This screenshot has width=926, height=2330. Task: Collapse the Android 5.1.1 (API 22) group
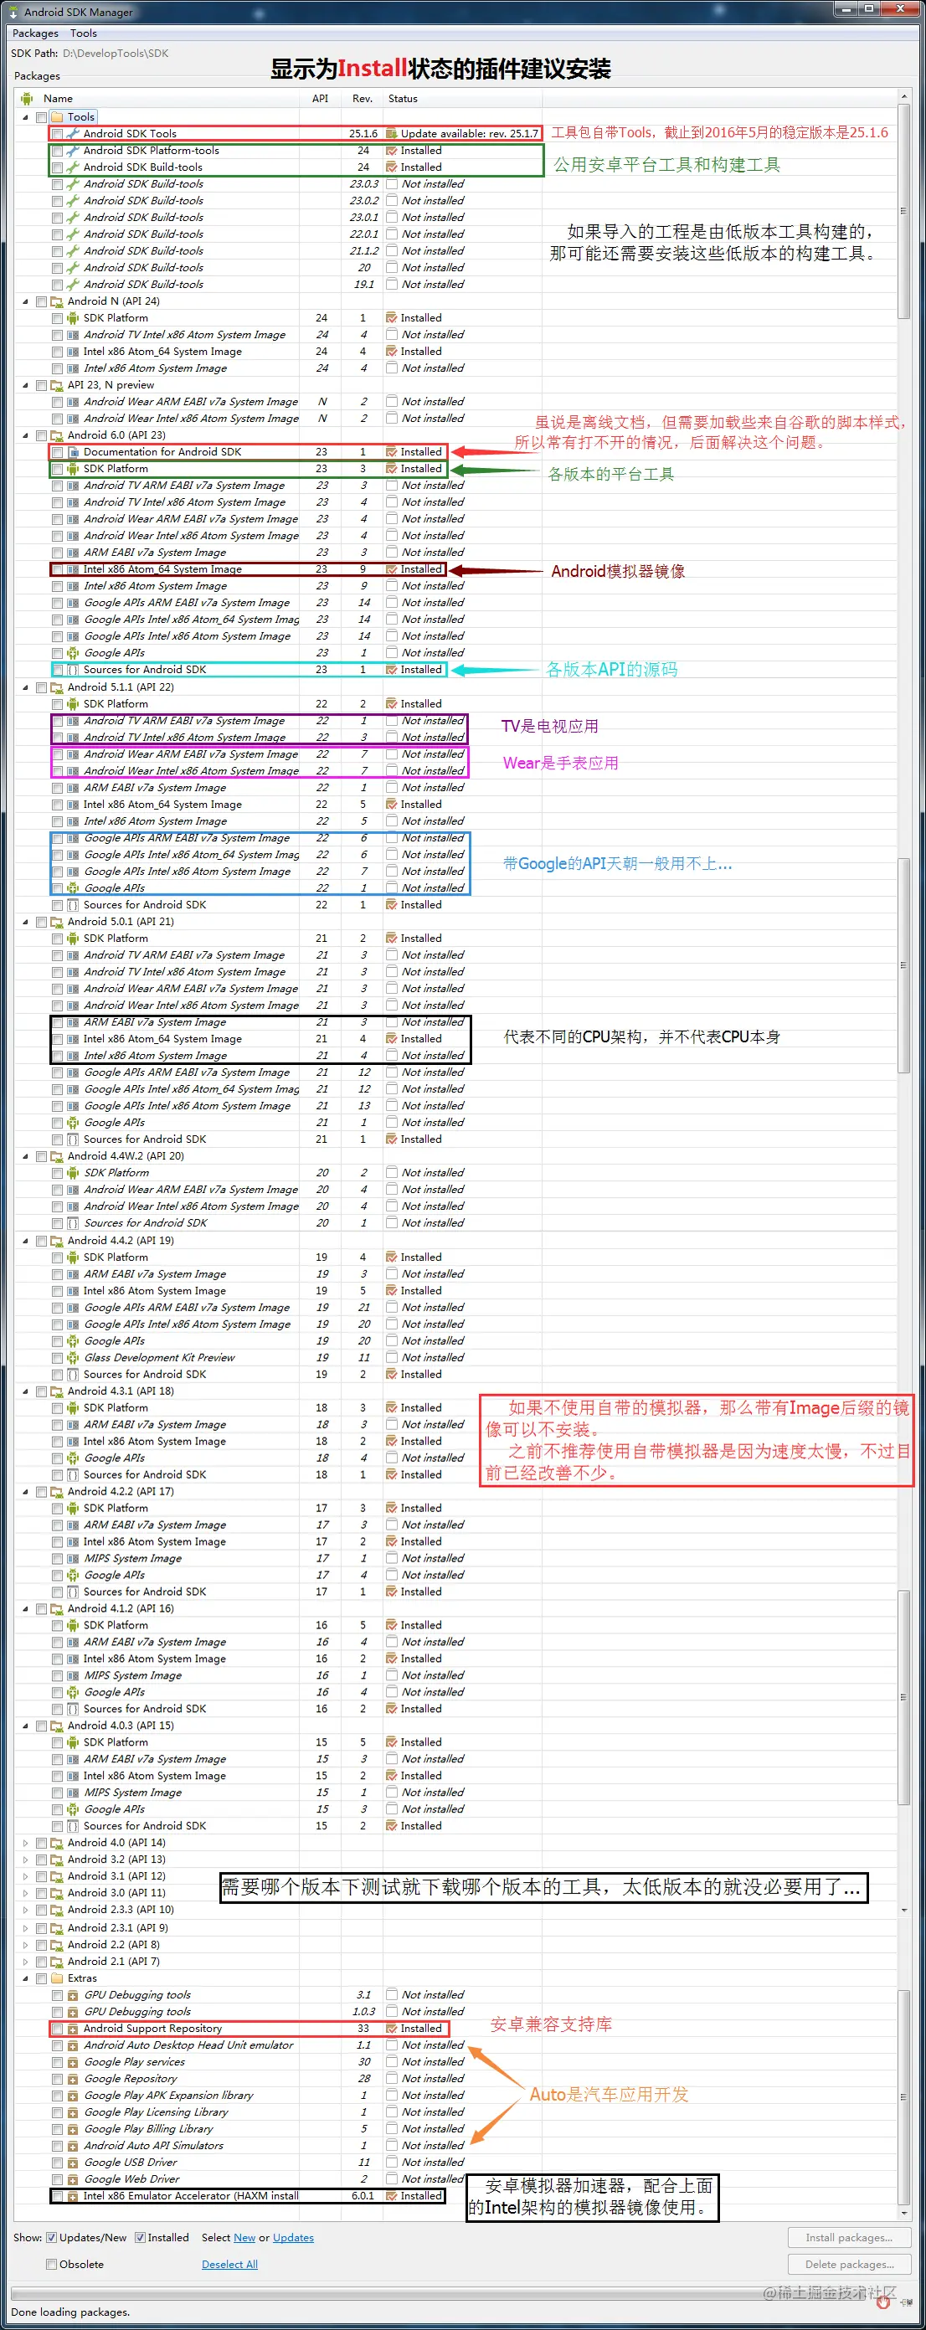[25, 687]
